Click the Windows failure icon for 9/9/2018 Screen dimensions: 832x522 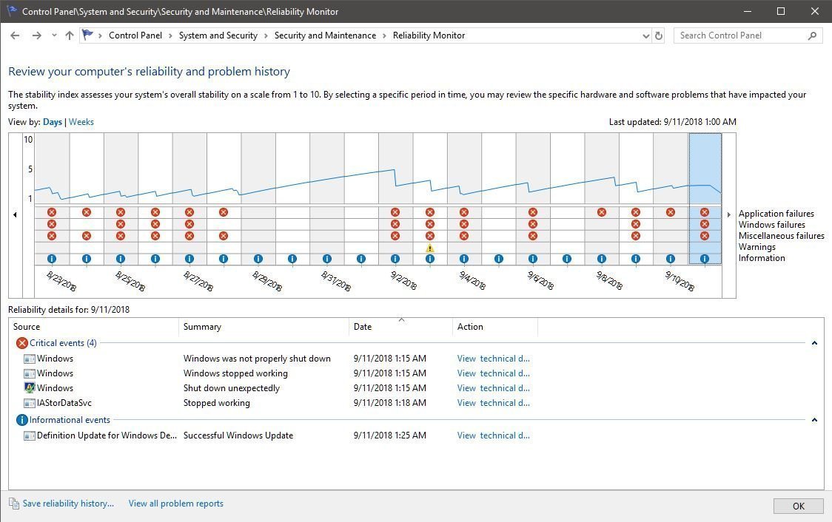tap(636, 224)
